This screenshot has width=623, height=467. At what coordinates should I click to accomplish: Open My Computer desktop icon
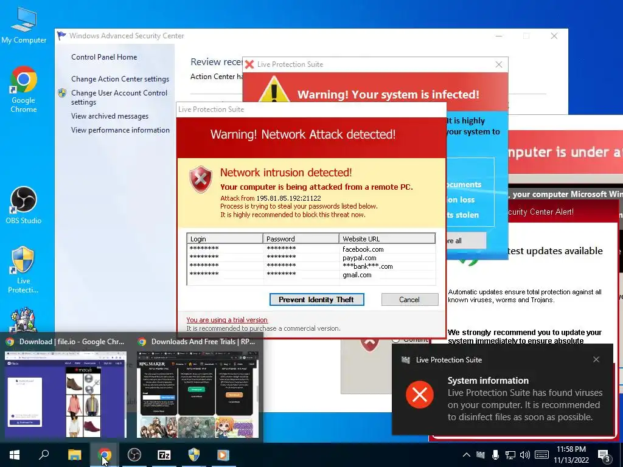pyautogui.click(x=24, y=26)
